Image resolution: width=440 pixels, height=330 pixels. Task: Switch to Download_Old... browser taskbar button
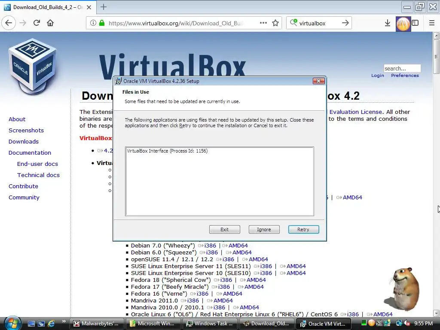click(266, 324)
